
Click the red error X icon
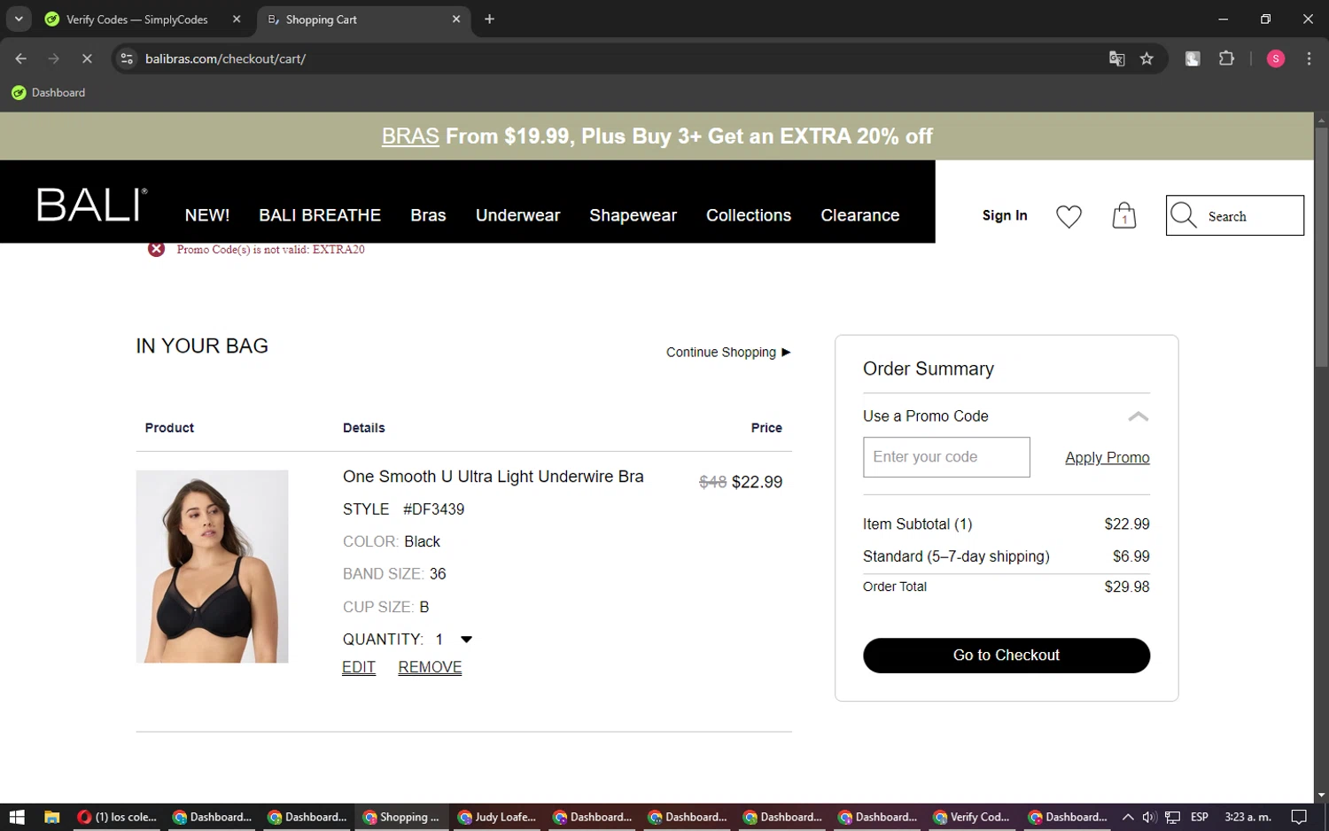[157, 249]
